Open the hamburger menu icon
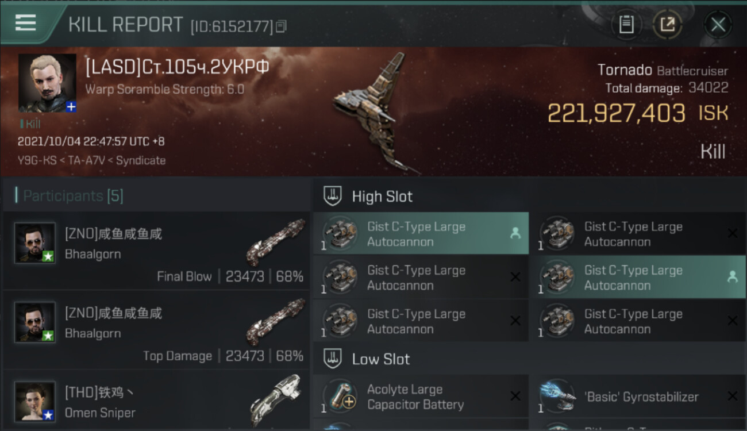The image size is (747, 431). coord(25,23)
